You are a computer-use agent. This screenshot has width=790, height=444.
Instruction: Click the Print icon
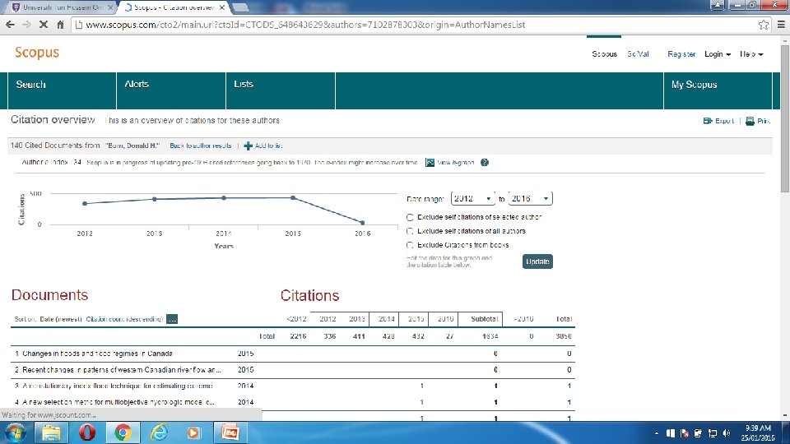click(750, 121)
